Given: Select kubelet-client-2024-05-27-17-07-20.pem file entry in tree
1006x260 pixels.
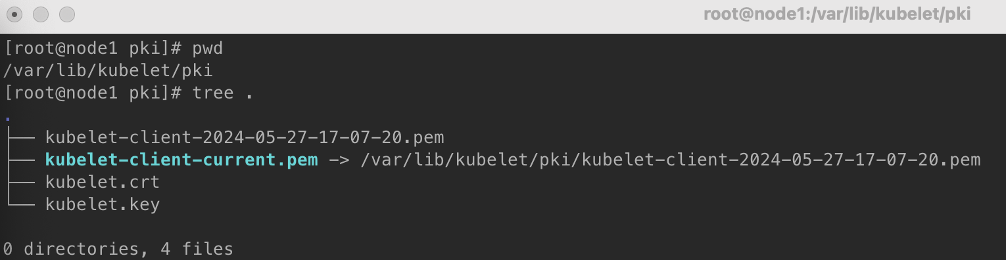Looking at the screenshot, I should 245,138.
